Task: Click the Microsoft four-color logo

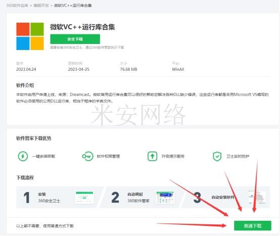Action: (30, 36)
